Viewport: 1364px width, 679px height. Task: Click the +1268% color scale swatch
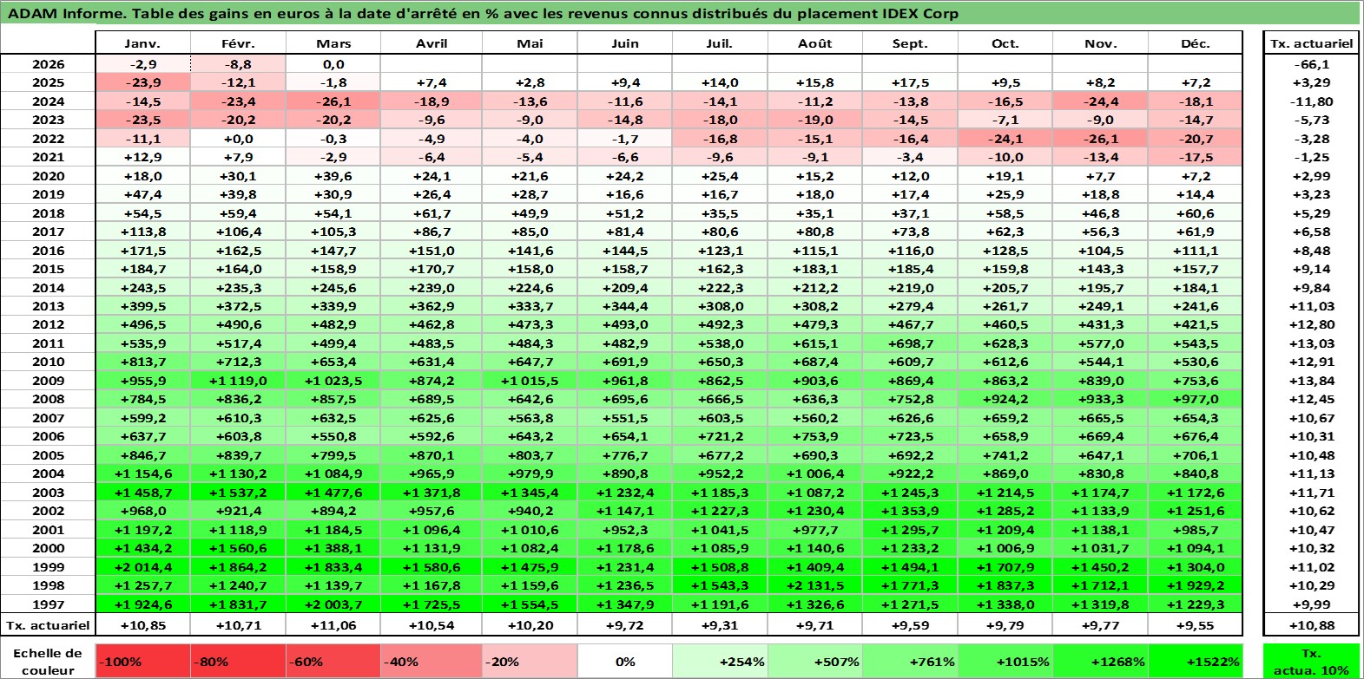point(1100,661)
